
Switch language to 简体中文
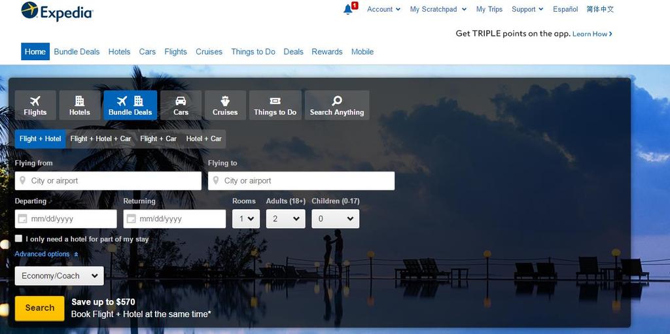click(601, 9)
